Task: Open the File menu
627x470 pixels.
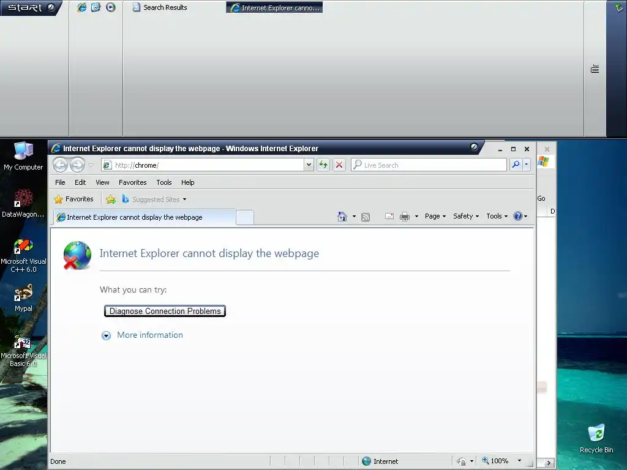Action: [60, 182]
